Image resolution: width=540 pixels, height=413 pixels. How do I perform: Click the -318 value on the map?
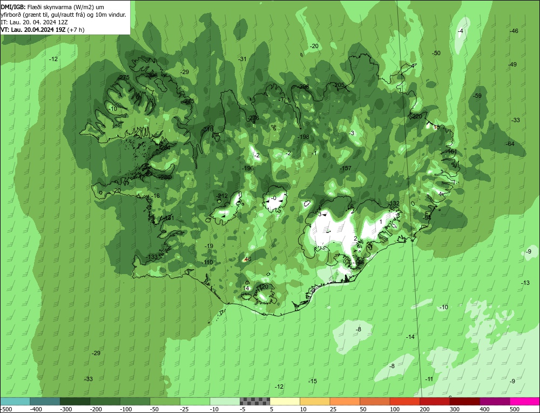tap(208, 129)
